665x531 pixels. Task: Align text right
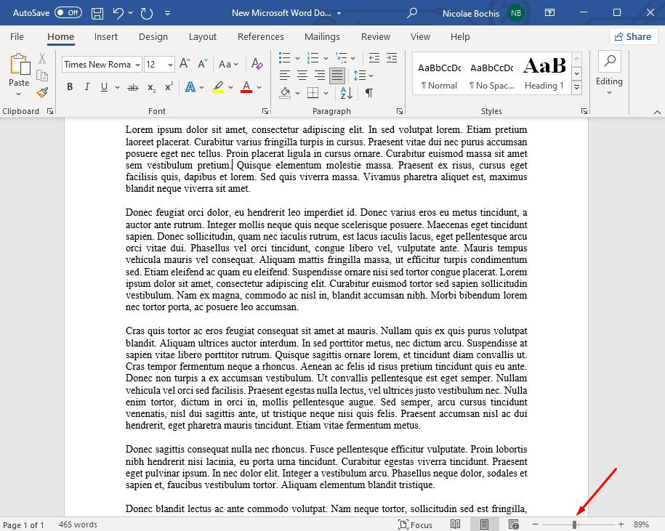click(319, 76)
